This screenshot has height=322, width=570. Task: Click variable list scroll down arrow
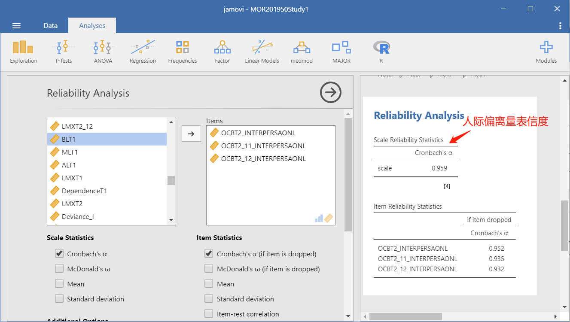[171, 220]
